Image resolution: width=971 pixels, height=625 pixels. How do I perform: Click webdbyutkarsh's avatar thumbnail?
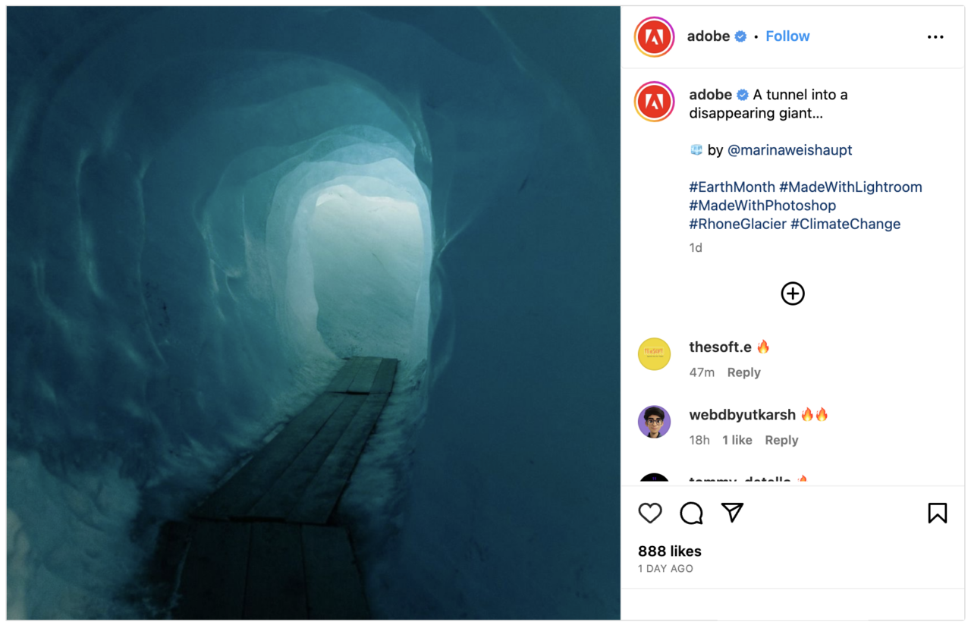point(654,422)
